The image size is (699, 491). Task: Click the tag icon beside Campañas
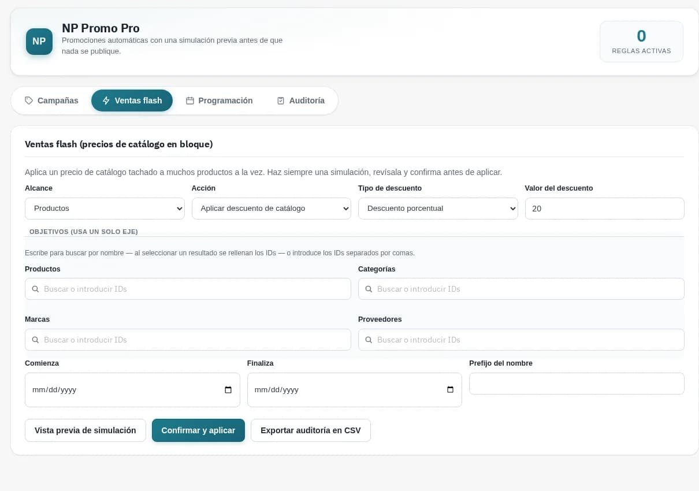click(29, 101)
